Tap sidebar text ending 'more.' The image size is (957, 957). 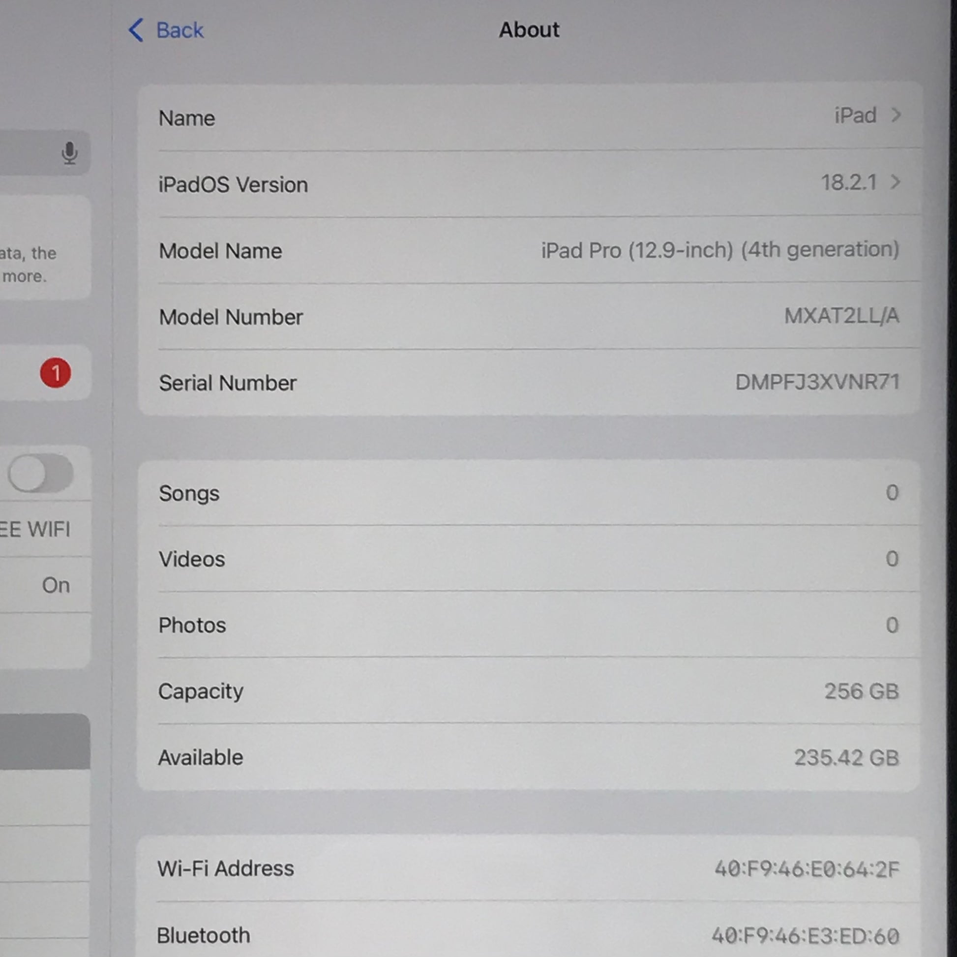25,276
